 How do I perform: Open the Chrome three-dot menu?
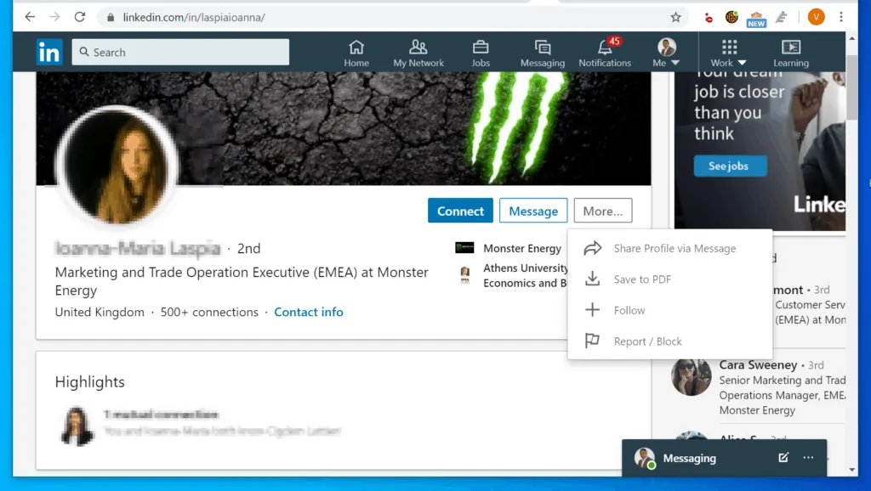841,17
